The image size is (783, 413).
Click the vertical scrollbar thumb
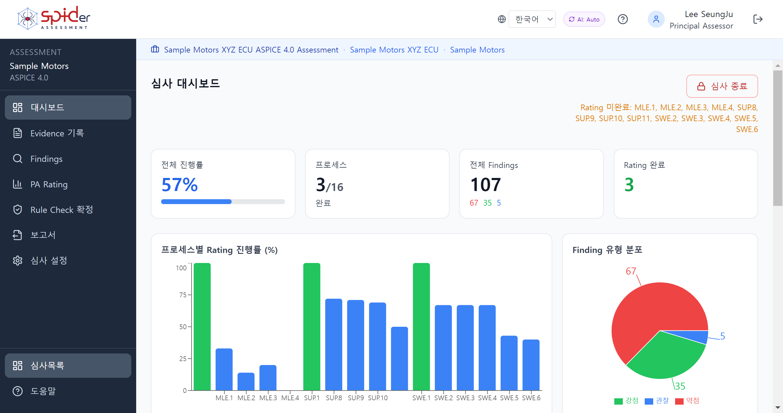778,138
